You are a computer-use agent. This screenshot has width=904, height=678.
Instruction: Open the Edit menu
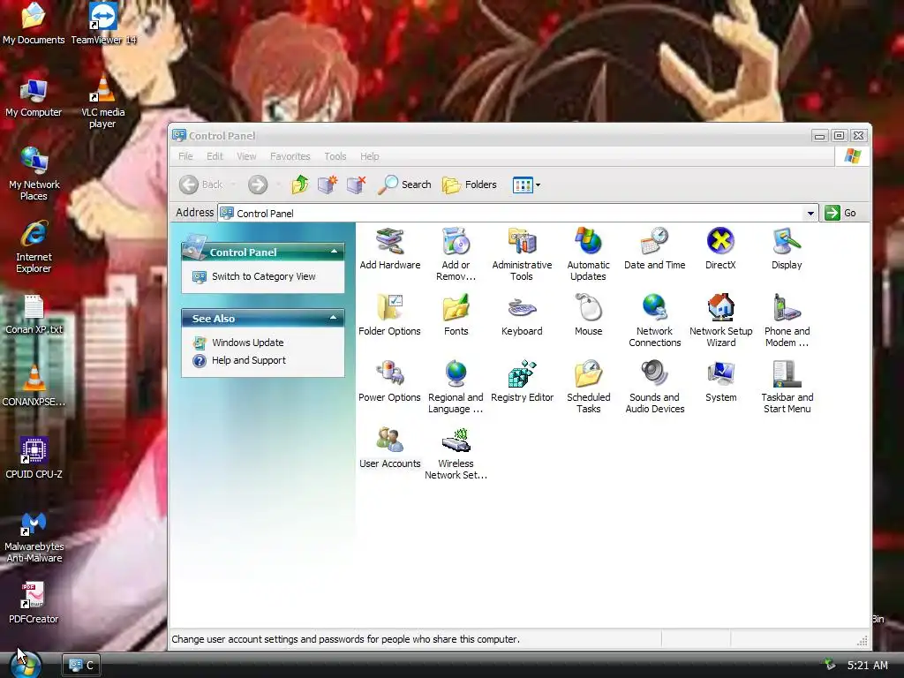coord(215,156)
